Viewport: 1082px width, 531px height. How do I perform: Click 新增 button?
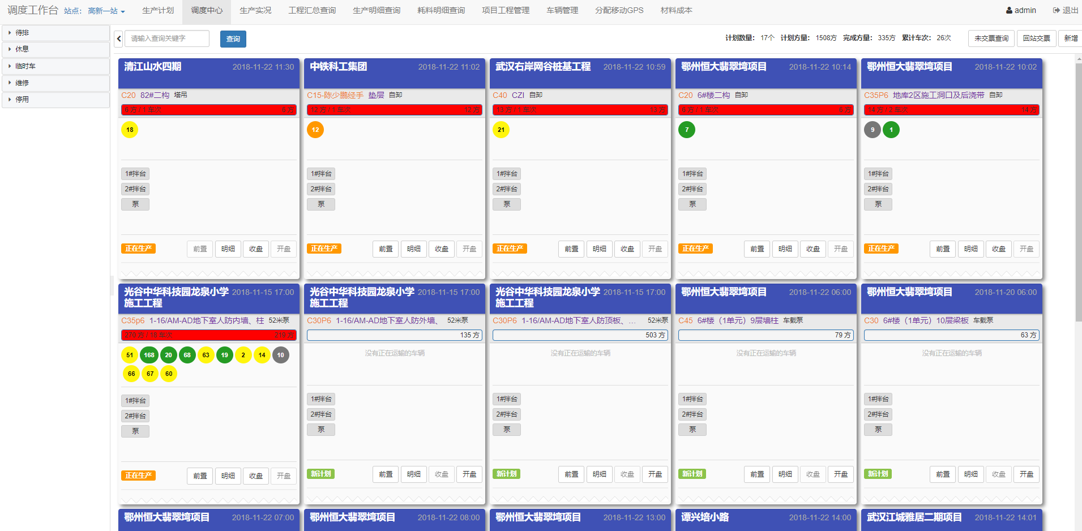[x=1071, y=38]
